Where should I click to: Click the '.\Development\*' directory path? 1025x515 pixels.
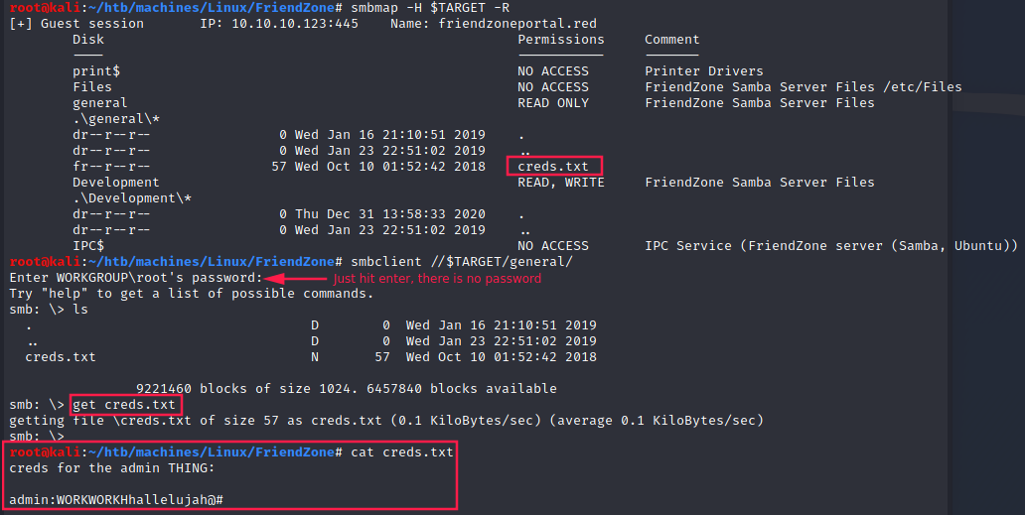click(124, 198)
